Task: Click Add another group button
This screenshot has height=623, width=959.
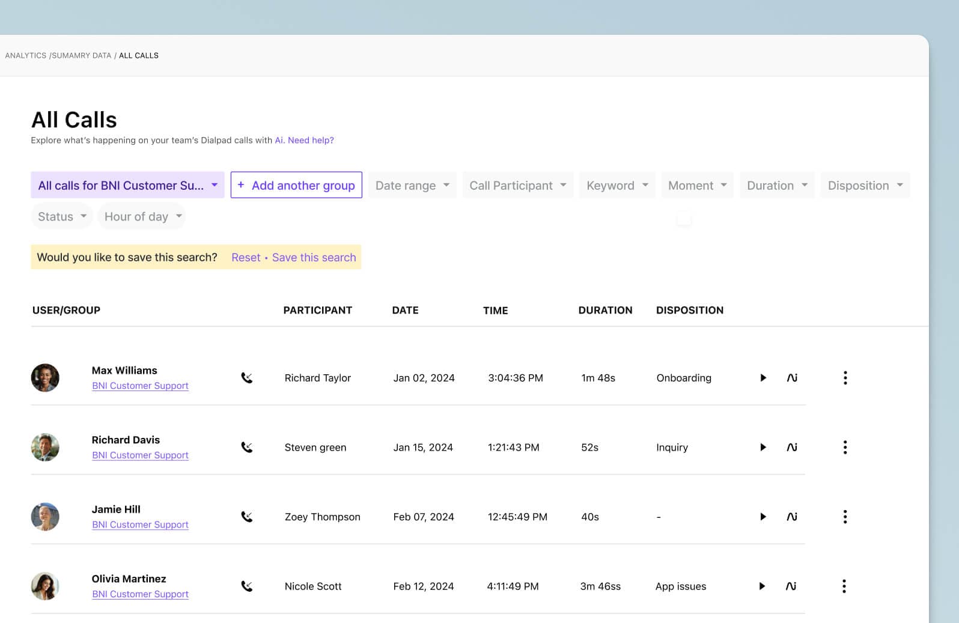Action: (296, 186)
